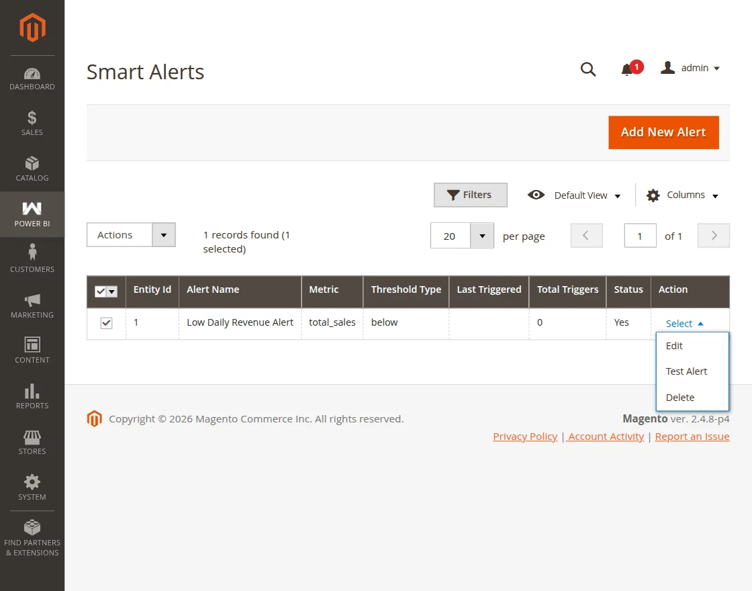Open the Stores menu
This screenshot has width=752, height=591.
point(32,442)
